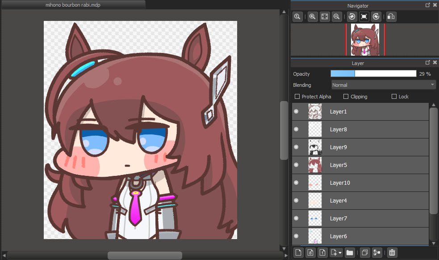
Task: Undock the Navigator panel
Action: [427, 5]
